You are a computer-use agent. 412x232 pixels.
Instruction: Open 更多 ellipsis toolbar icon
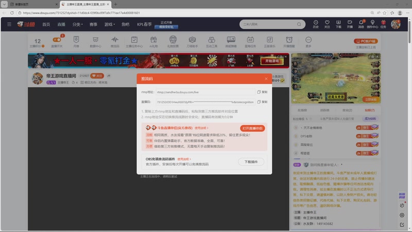click(308, 42)
